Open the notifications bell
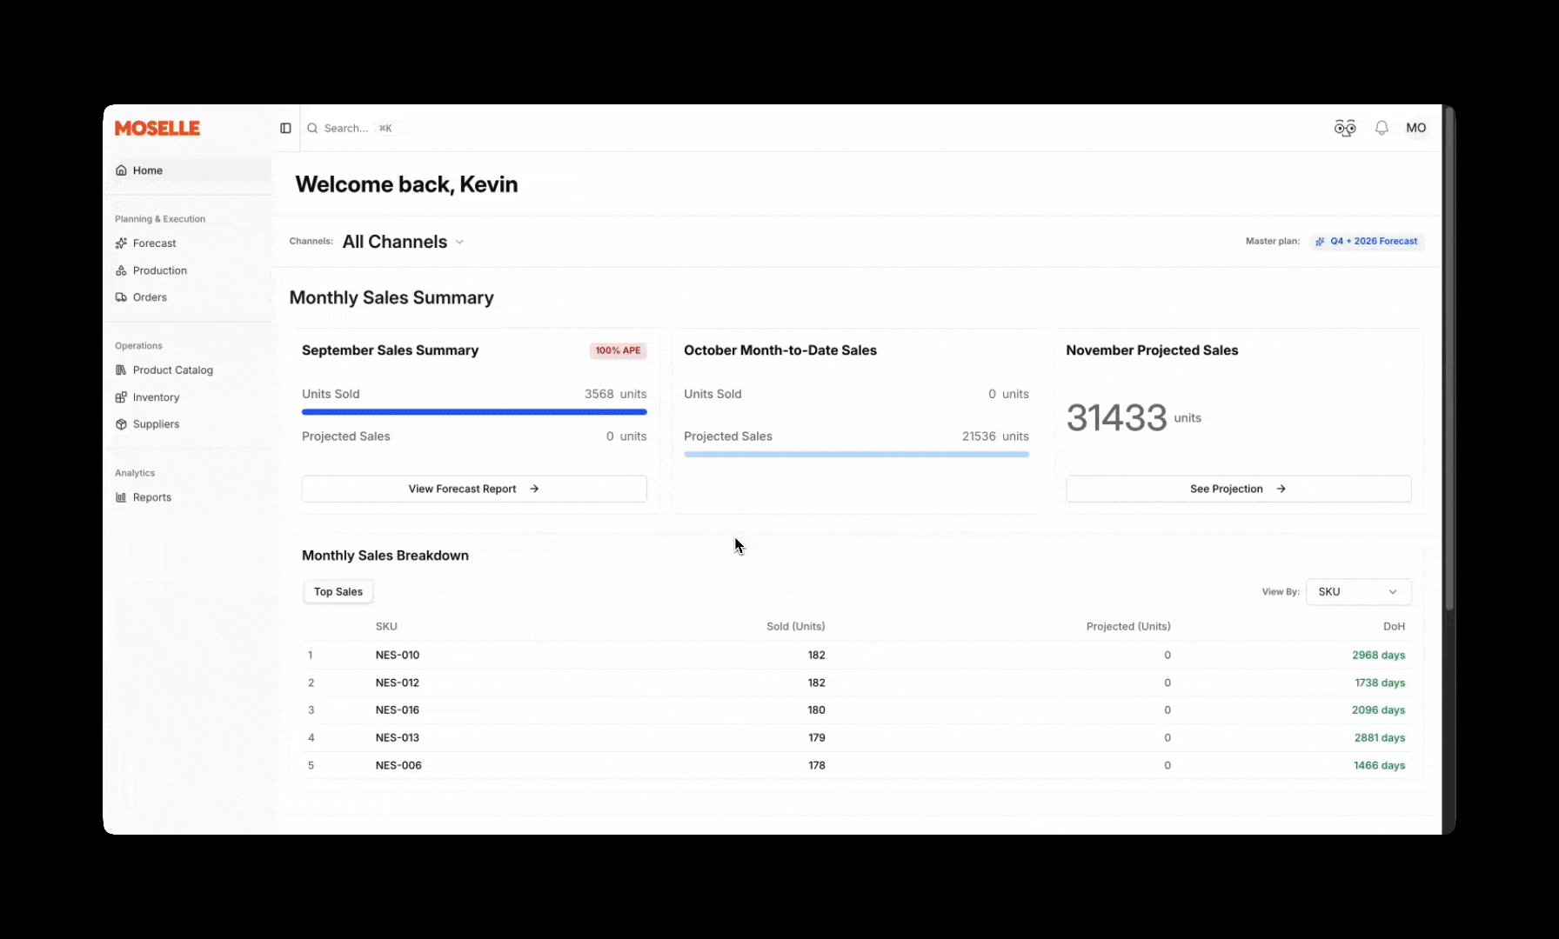The image size is (1559, 939). [1382, 128]
